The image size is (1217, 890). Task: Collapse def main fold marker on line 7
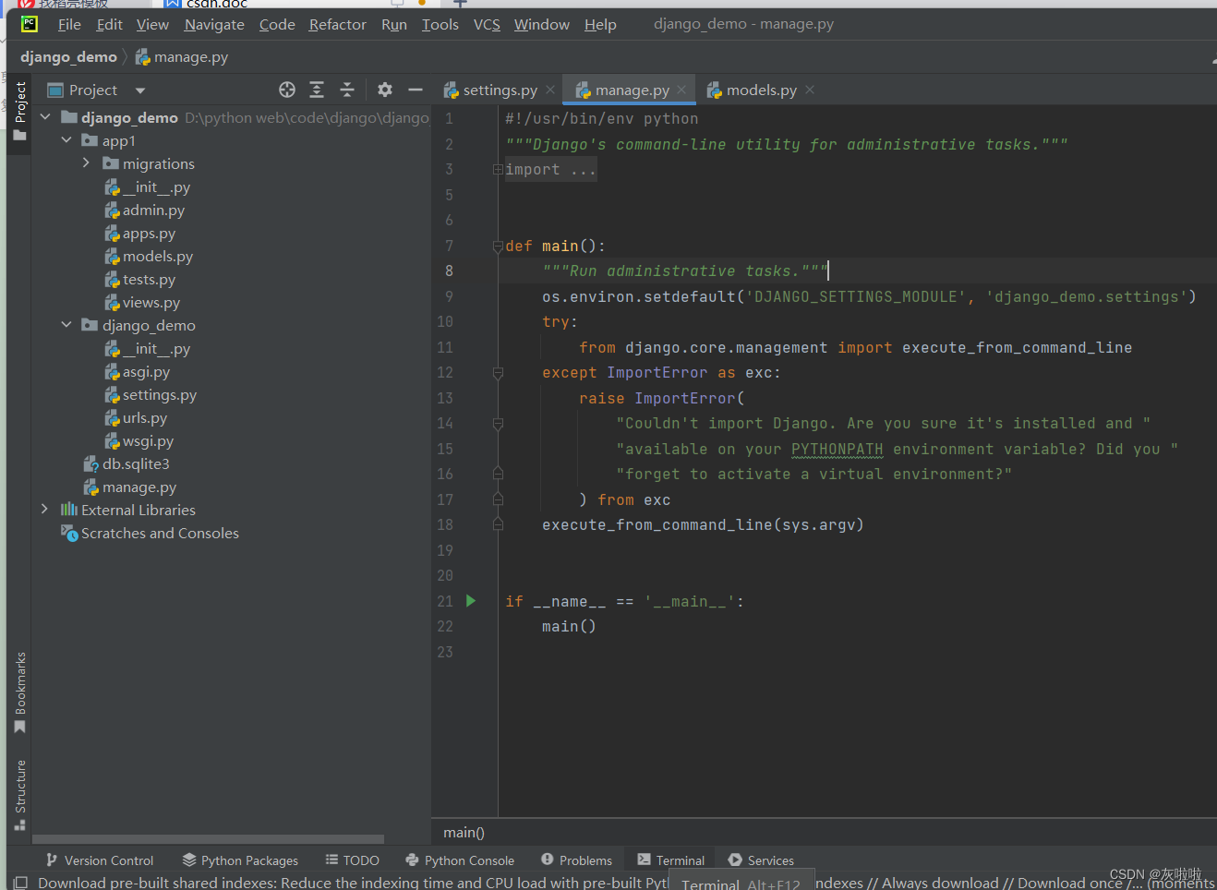point(498,247)
